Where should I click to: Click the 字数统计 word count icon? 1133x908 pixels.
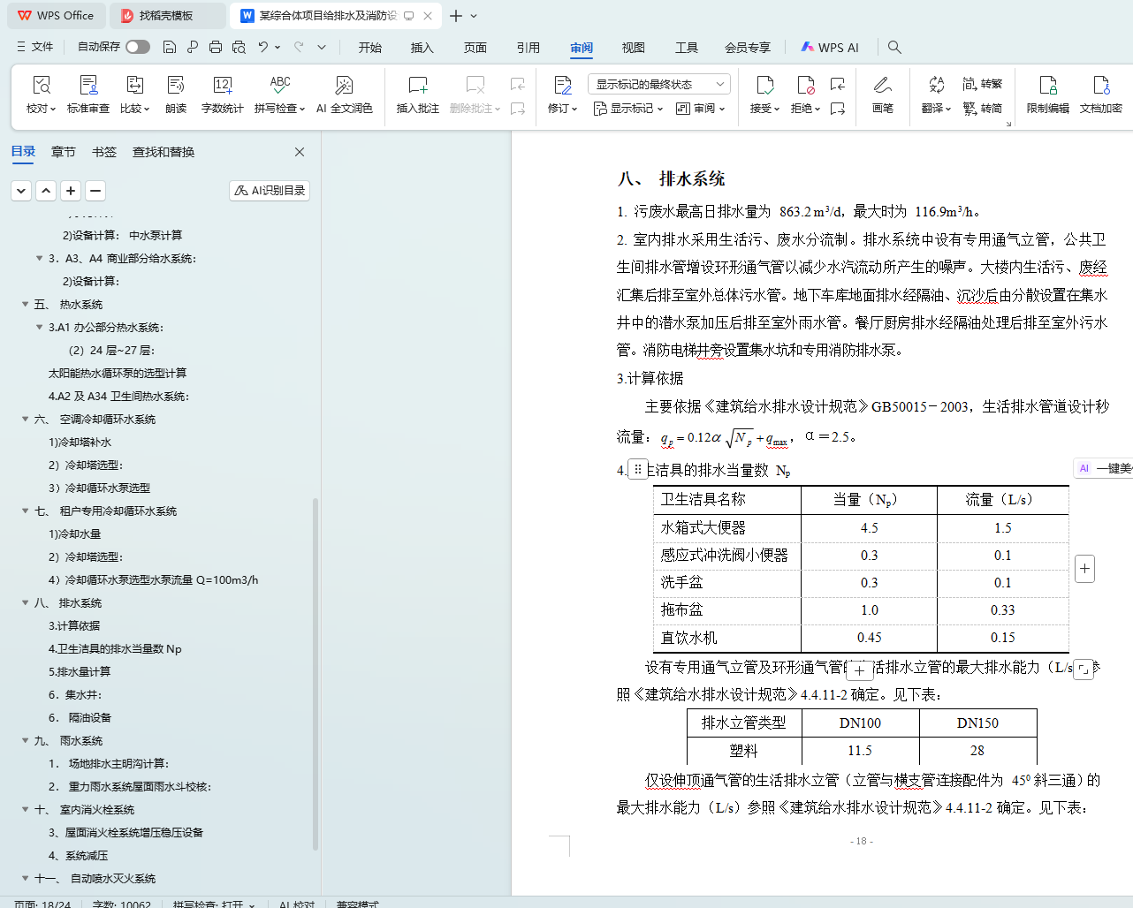coord(222,86)
